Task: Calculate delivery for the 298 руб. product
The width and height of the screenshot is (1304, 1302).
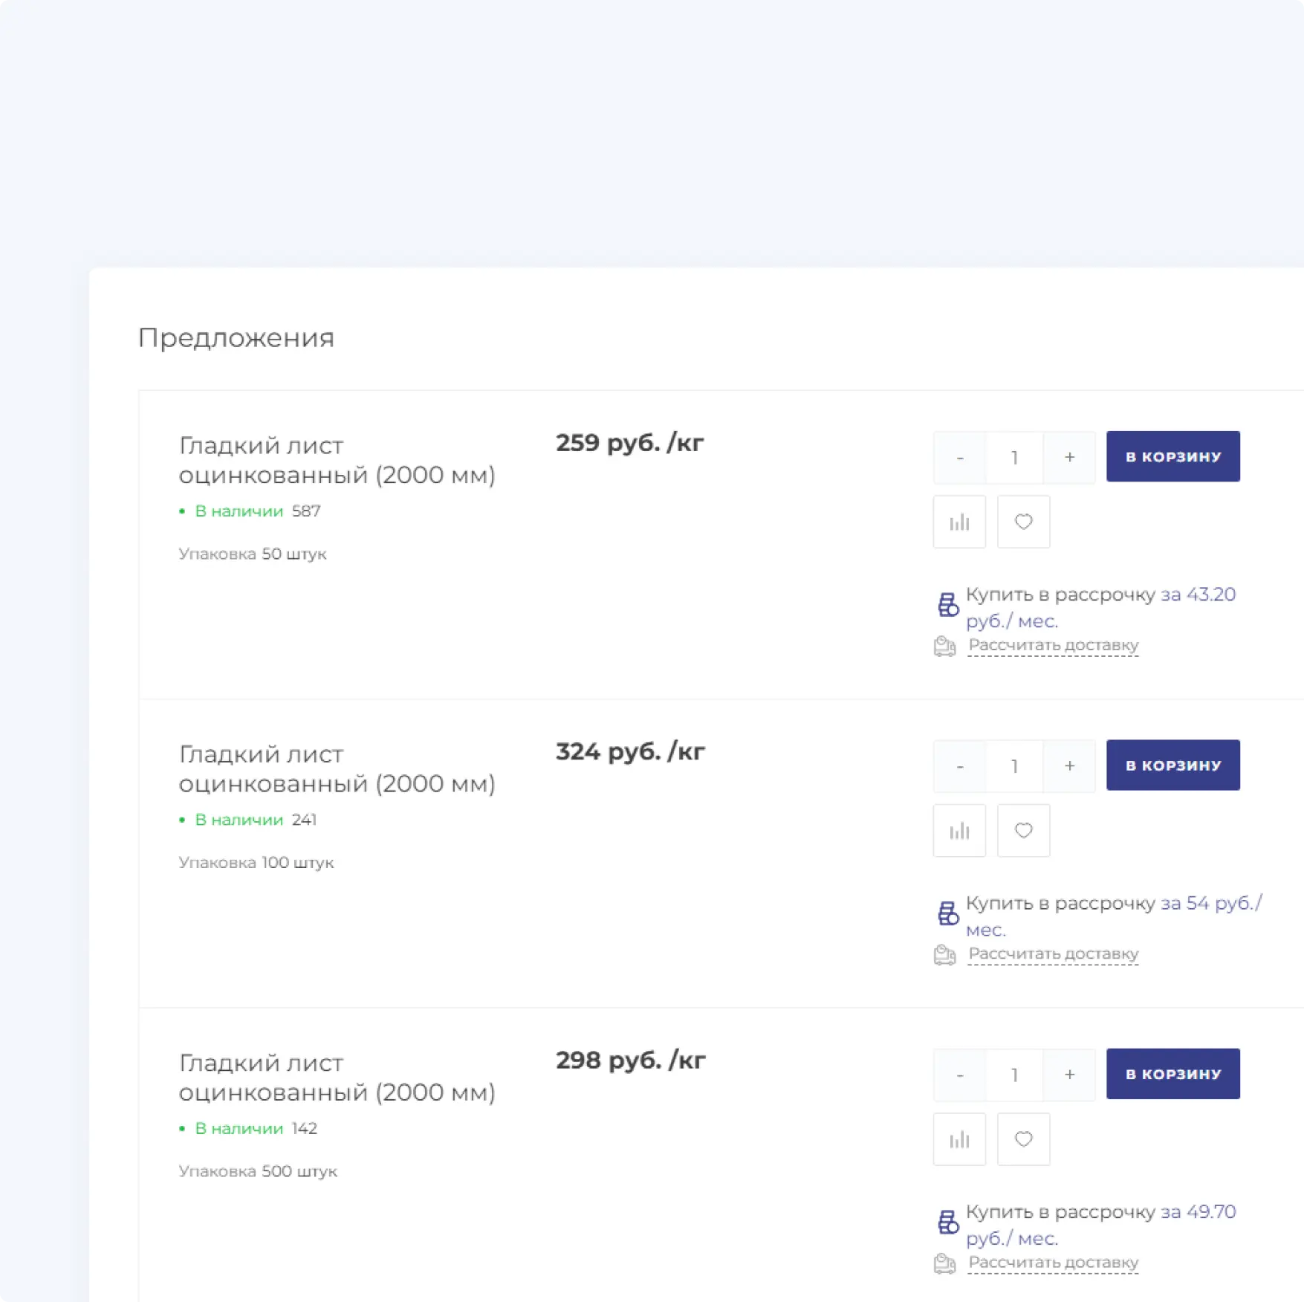Action: (x=1053, y=1263)
